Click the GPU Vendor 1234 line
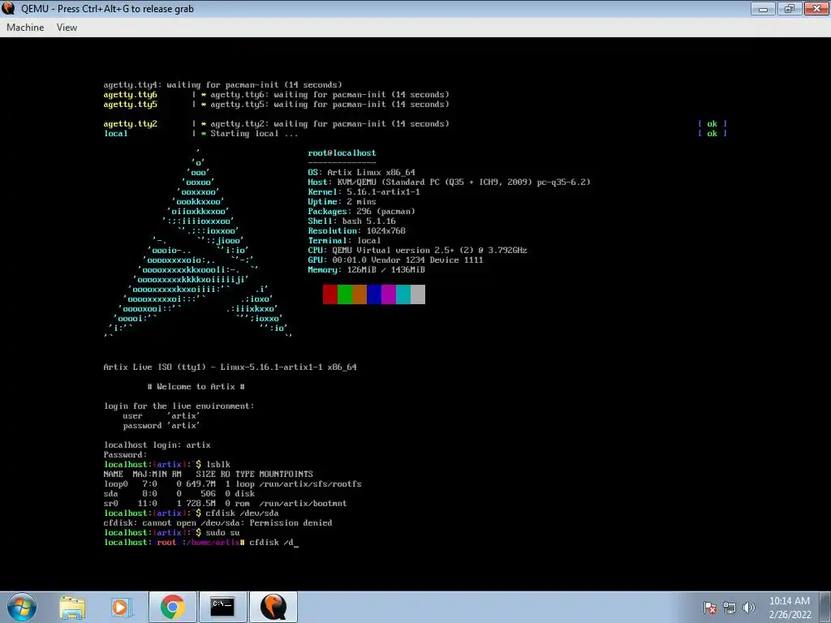831x623 pixels. pos(395,260)
